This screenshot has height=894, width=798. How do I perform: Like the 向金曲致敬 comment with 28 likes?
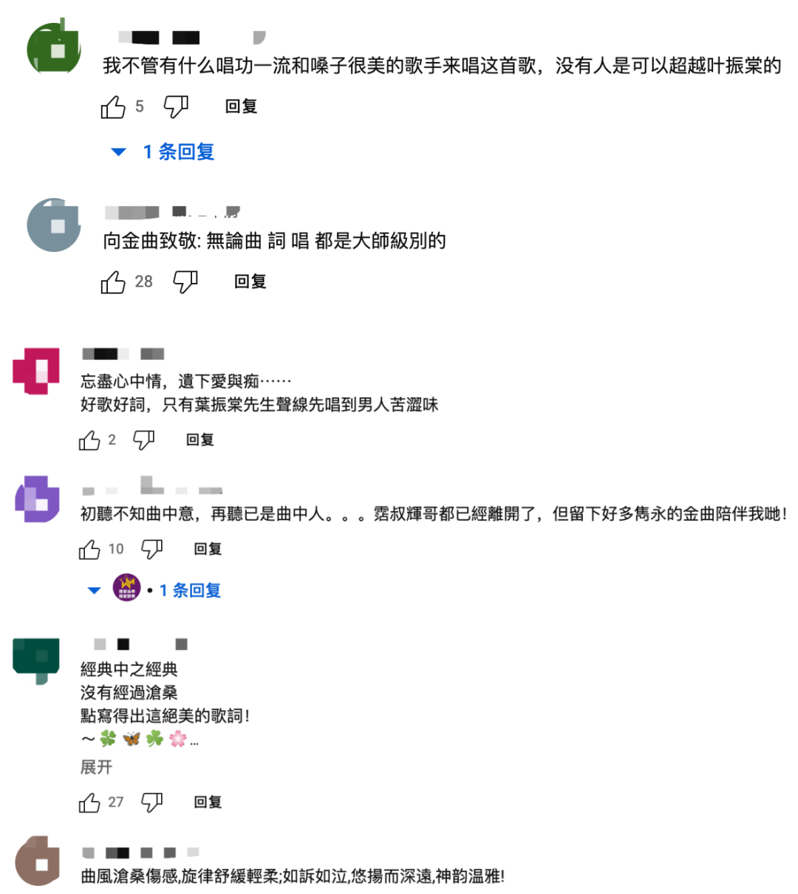click(x=113, y=281)
